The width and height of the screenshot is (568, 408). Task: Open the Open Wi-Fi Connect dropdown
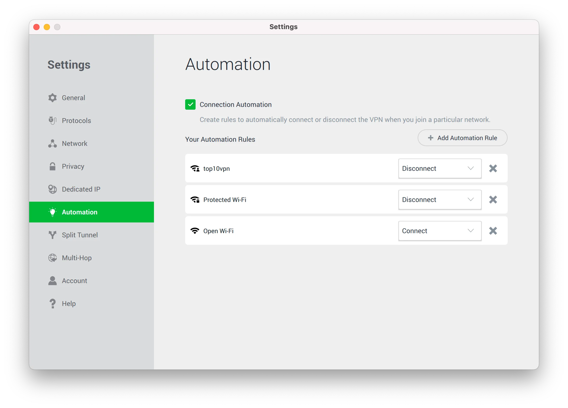point(440,231)
